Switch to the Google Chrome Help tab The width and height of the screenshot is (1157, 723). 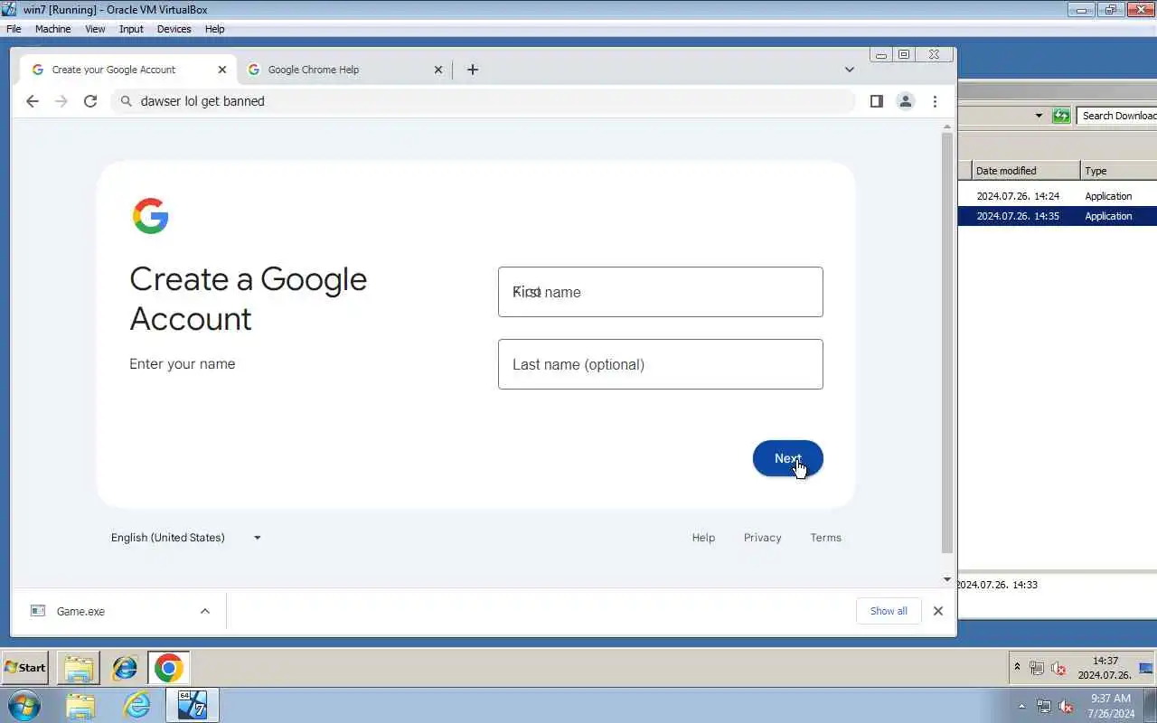pyautogui.click(x=345, y=70)
